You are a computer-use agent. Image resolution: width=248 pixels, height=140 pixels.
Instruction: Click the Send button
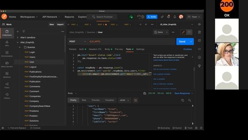click(x=182, y=42)
